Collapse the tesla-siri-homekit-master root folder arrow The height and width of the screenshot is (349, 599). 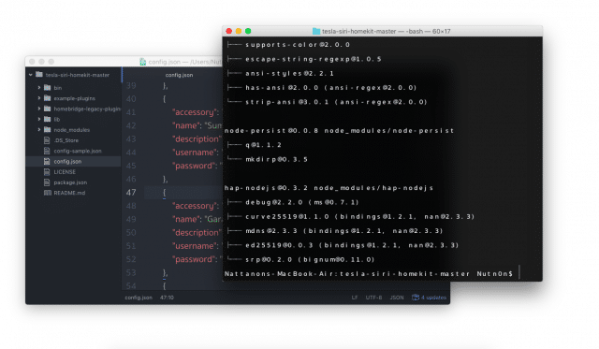click(31, 75)
